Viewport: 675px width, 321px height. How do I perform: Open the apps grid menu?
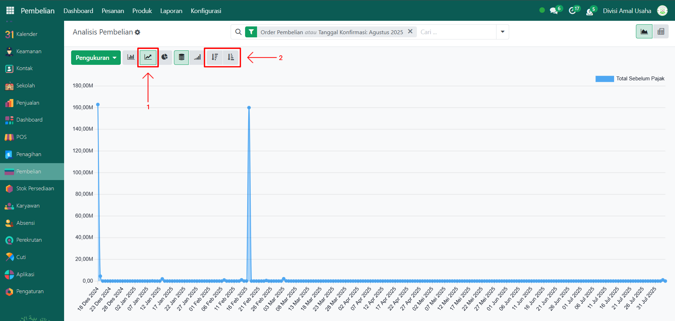(x=10, y=11)
